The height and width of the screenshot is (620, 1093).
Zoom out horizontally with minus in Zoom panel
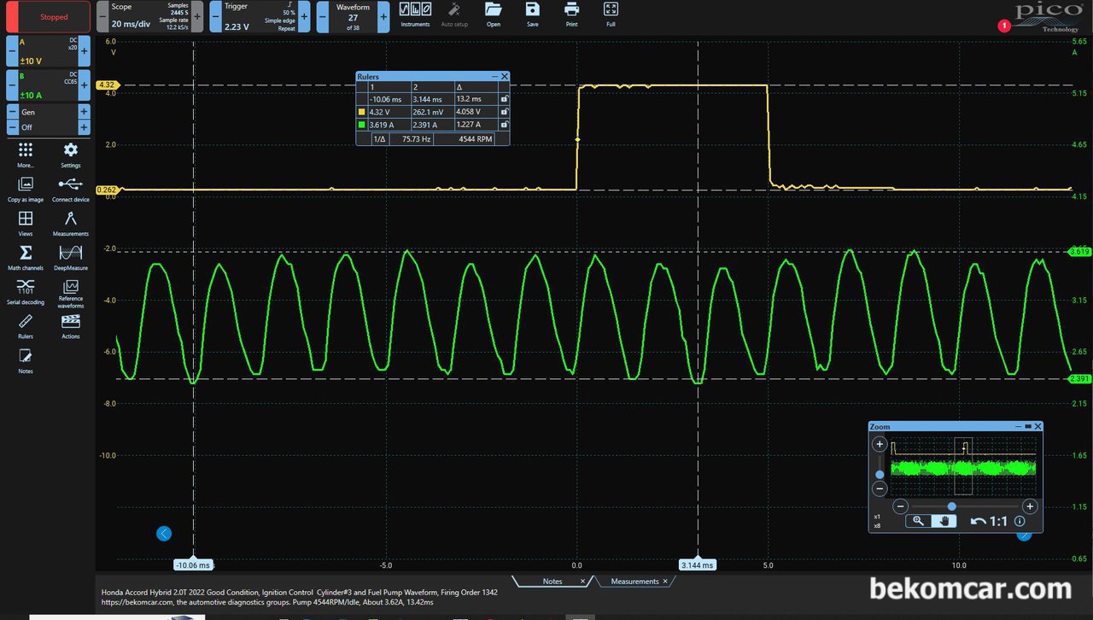point(902,506)
